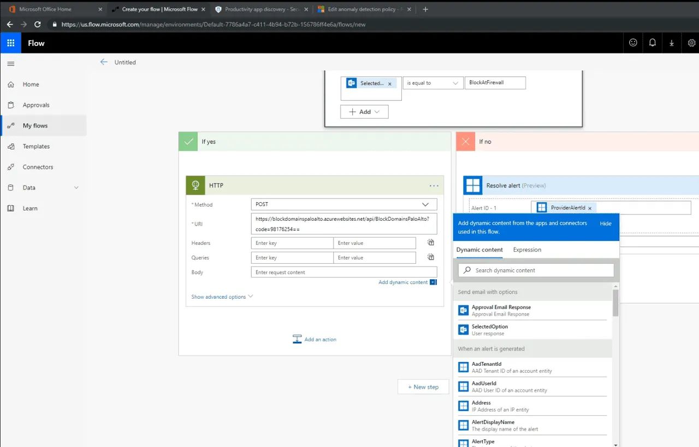Click switch-to-text-mode icon beside Headers
This screenshot has height=447, width=699.
430,242
